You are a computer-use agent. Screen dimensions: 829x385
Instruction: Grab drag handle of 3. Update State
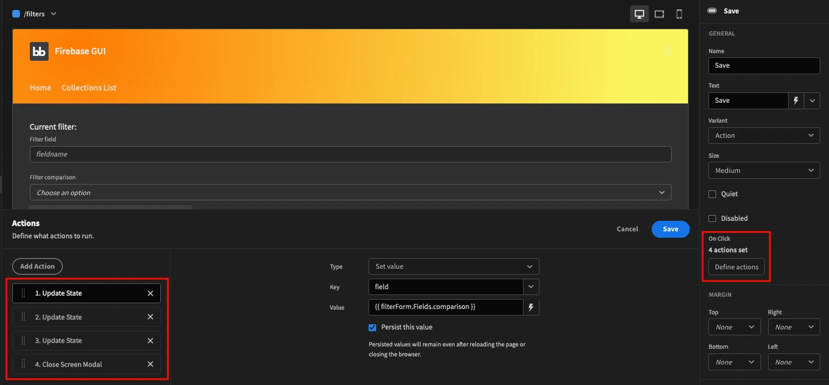point(23,341)
